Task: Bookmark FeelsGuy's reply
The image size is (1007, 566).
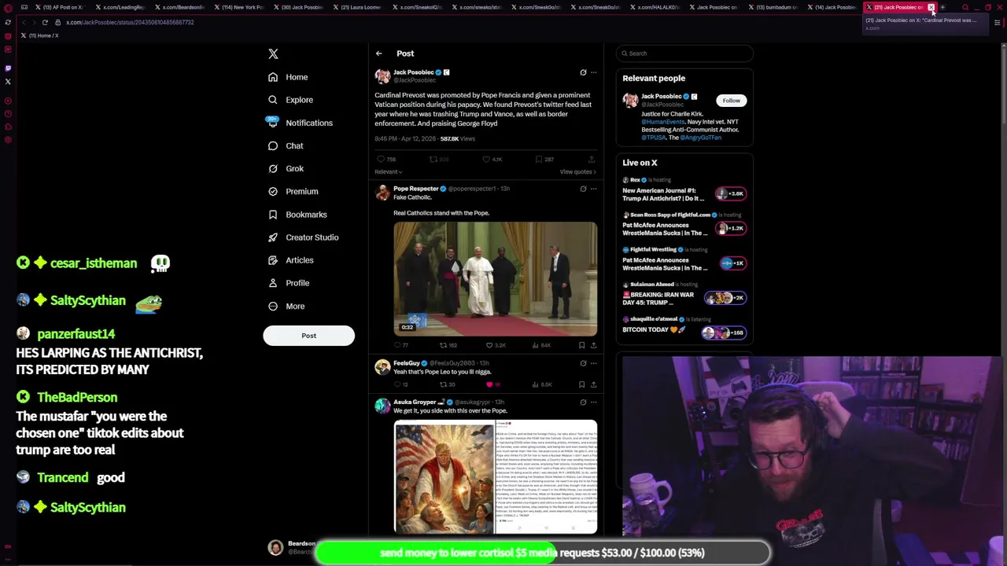Action: click(582, 384)
